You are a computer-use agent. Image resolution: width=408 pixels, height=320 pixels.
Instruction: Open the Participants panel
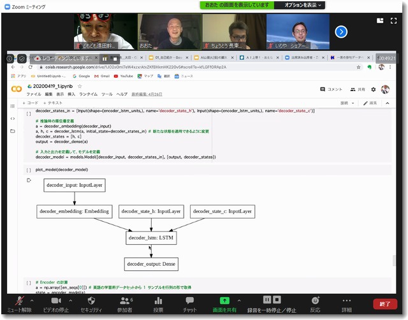pyautogui.click(x=125, y=304)
